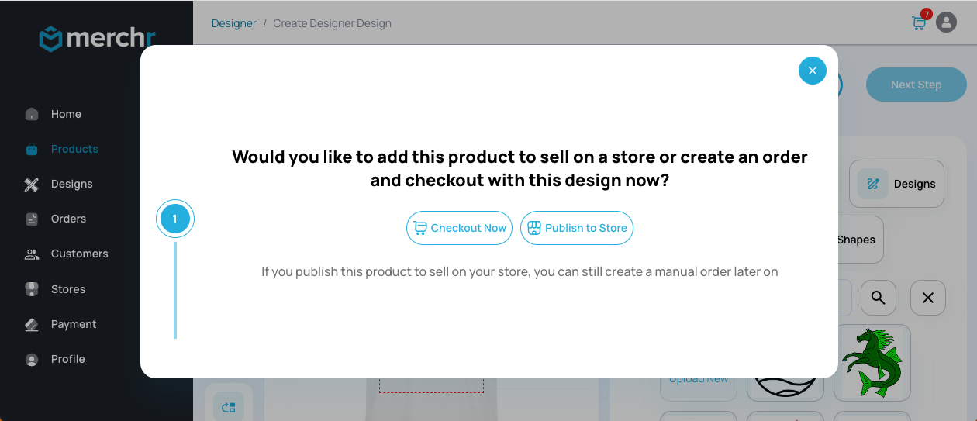The height and width of the screenshot is (421, 977).
Task: Click the Customers people icon
Action: pos(32,254)
